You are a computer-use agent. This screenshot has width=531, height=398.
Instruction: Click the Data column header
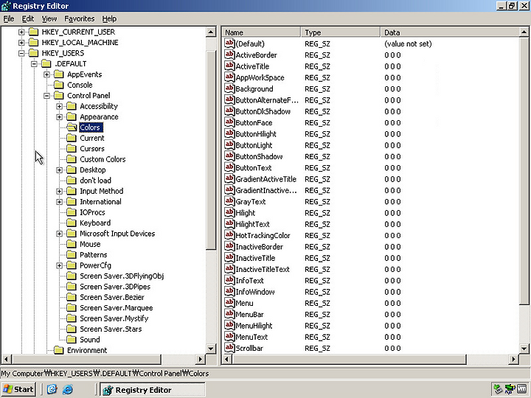450,32
